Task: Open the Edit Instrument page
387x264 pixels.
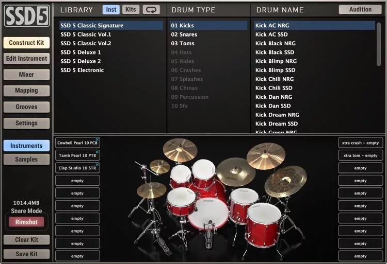Action: tap(26, 59)
